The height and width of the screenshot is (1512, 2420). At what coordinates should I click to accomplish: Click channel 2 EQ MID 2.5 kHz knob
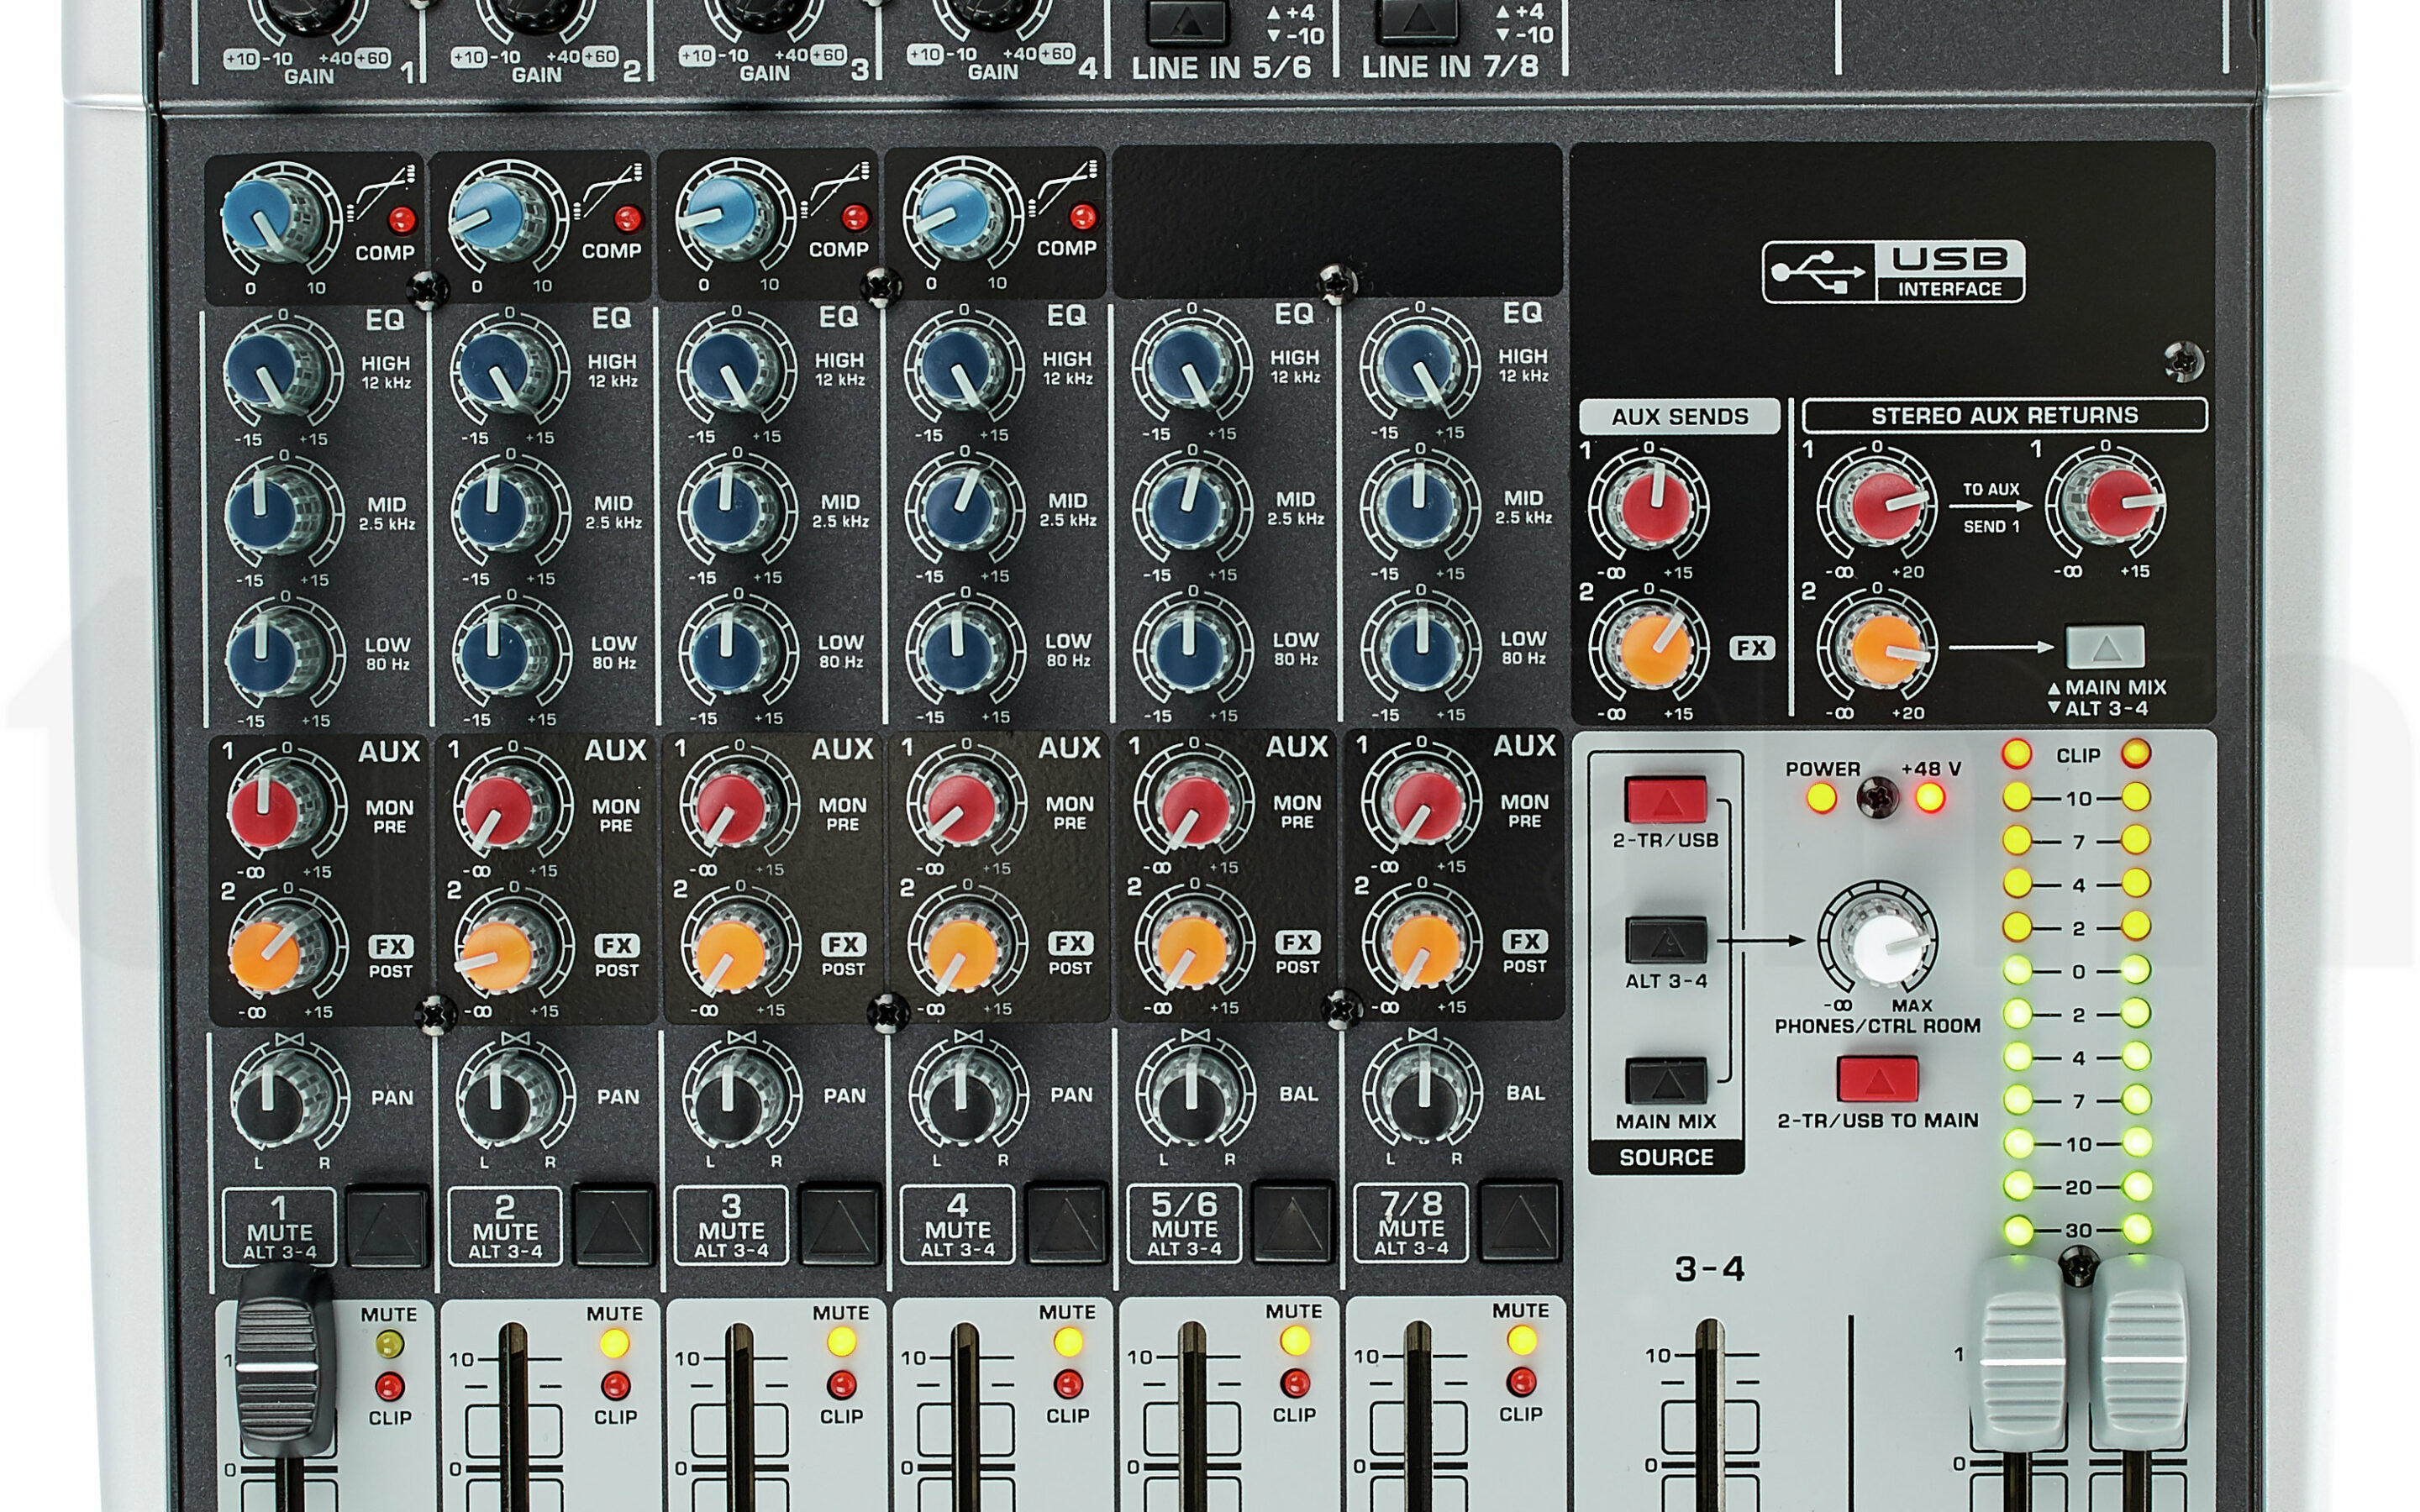pyautogui.click(x=501, y=510)
